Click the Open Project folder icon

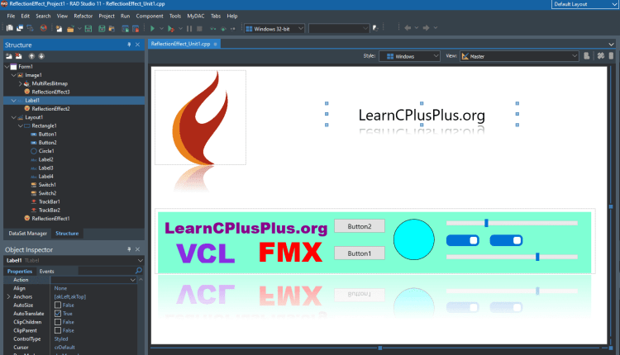[x=70, y=28]
